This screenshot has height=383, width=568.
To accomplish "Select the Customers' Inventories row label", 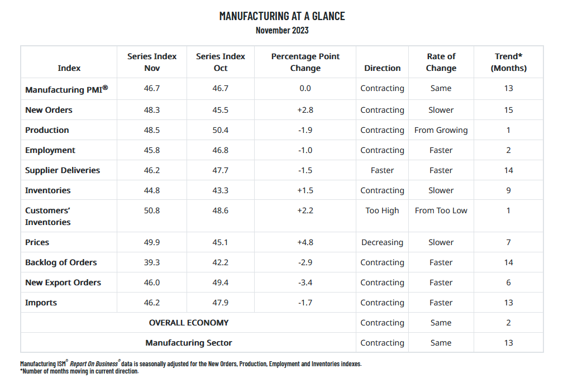I will tap(48, 216).
